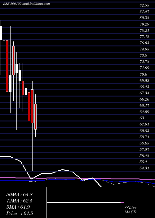Click the 12MA : 62.5 reading
The height and width of the screenshot is (218, 155).
point(20,201)
